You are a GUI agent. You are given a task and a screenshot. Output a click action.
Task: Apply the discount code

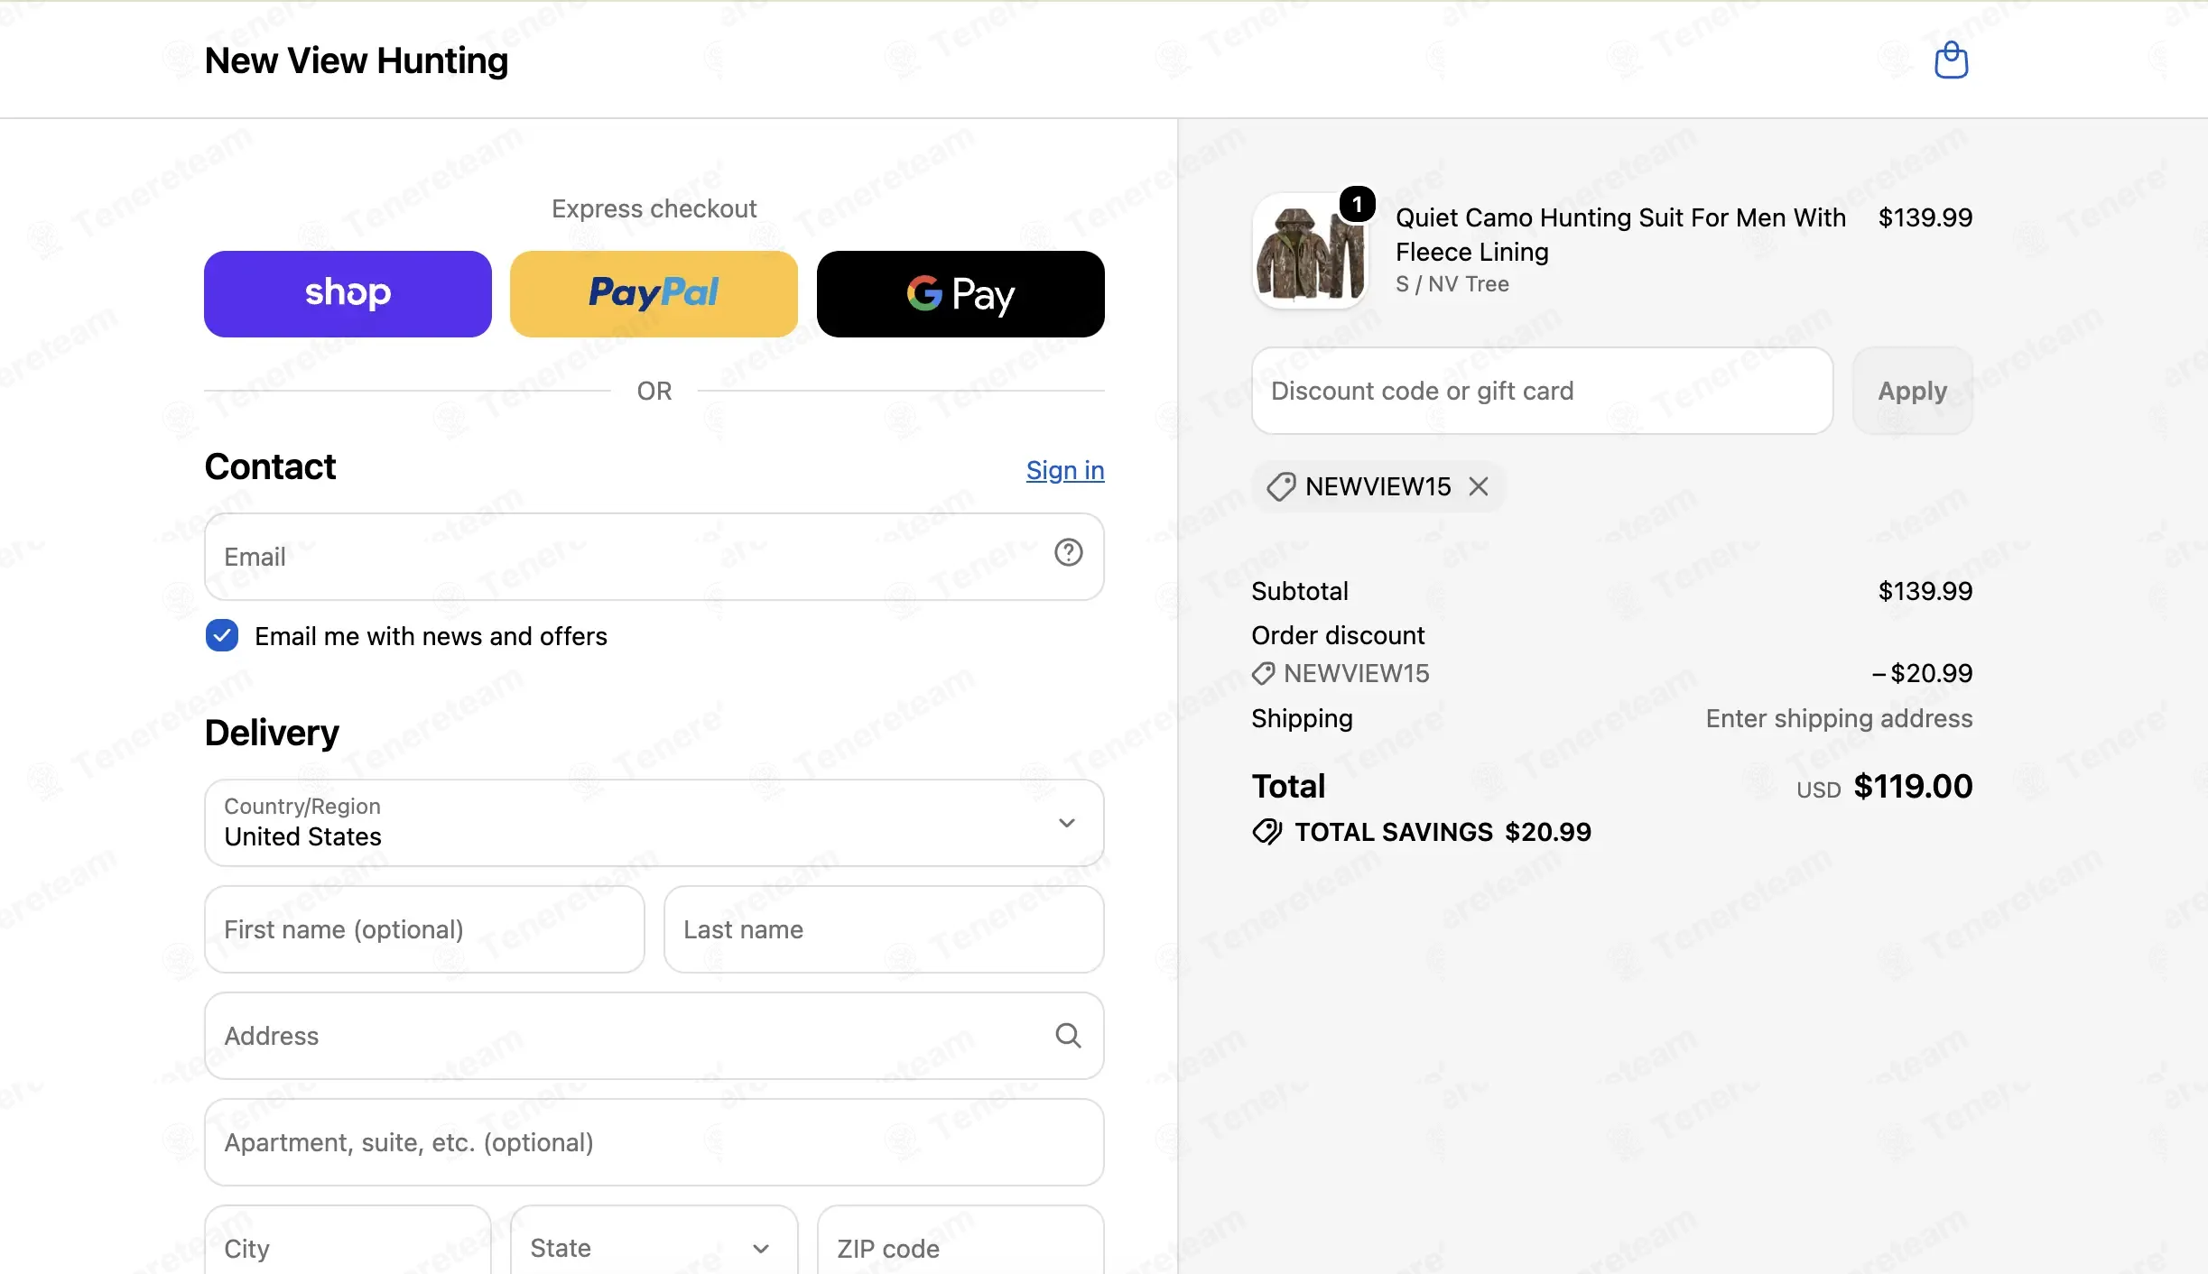coord(1912,391)
